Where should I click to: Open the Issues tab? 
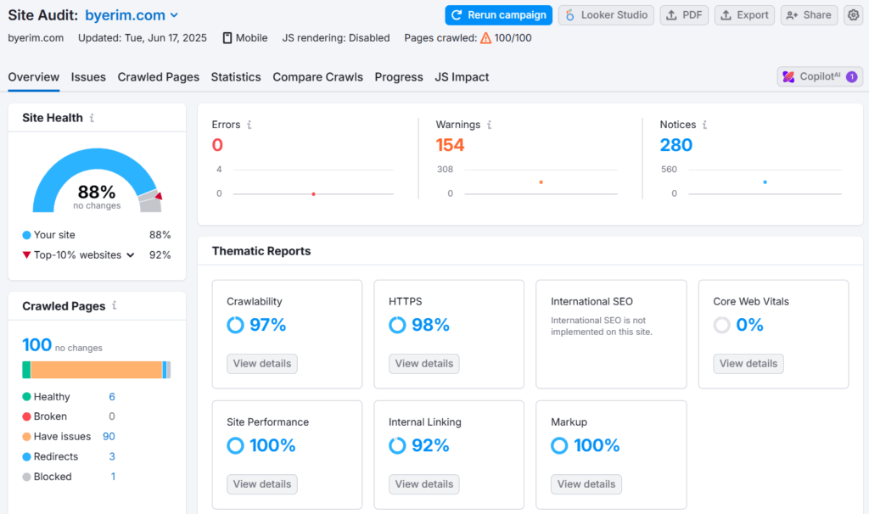click(88, 77)
